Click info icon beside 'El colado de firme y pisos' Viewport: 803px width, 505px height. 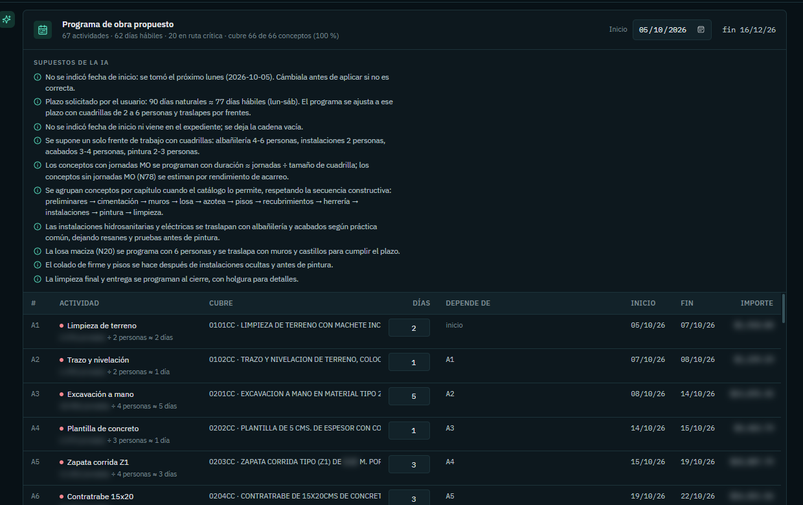(x=37, y=265)
